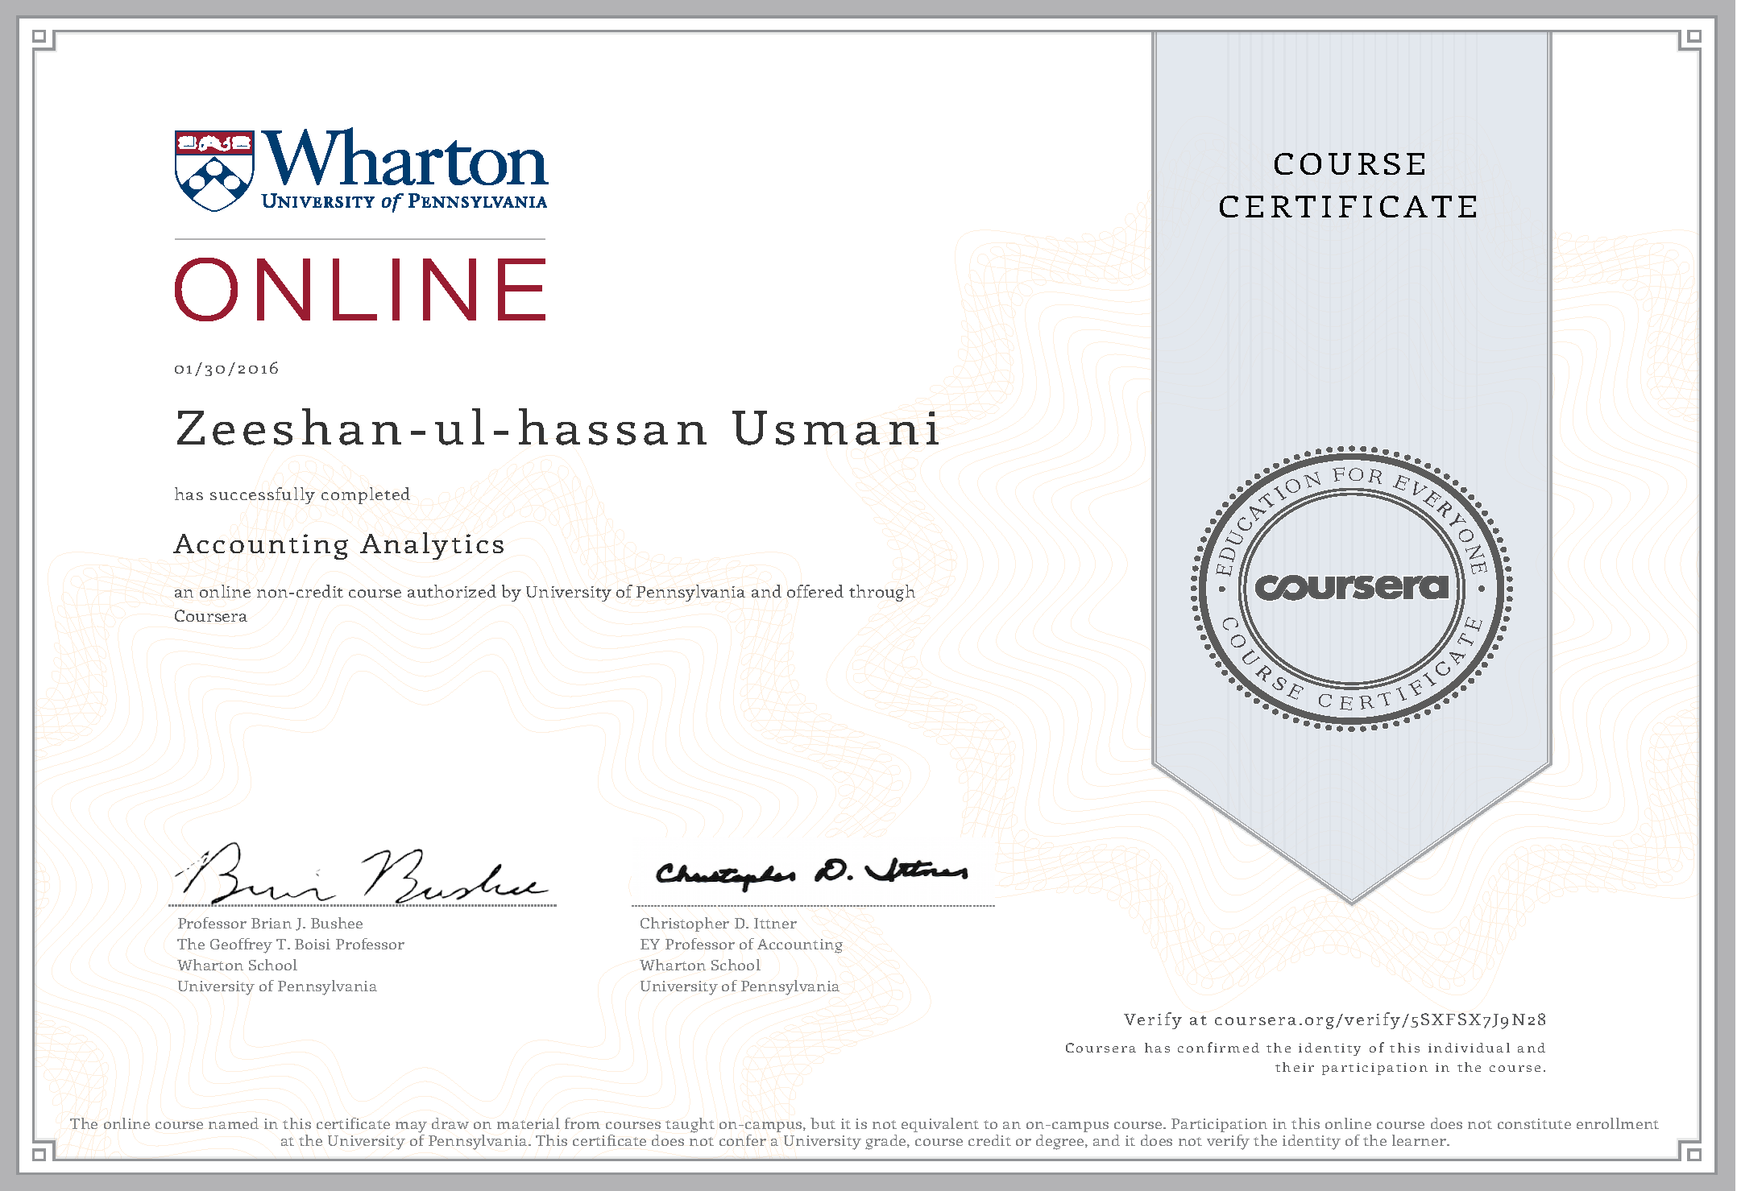The width and height of the screenshot is (1737, 1191).
Task: Click 'University of Pennsylvania' under the Wharton logo
Action: 404,201
